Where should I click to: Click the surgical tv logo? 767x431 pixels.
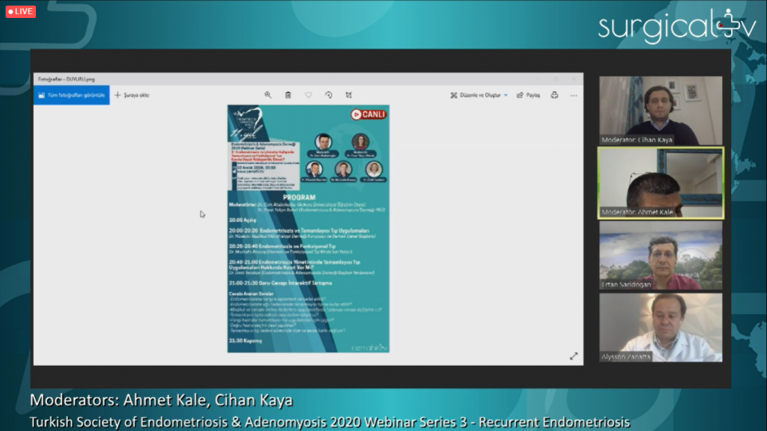pyautogui.click(x=676, y=27)
